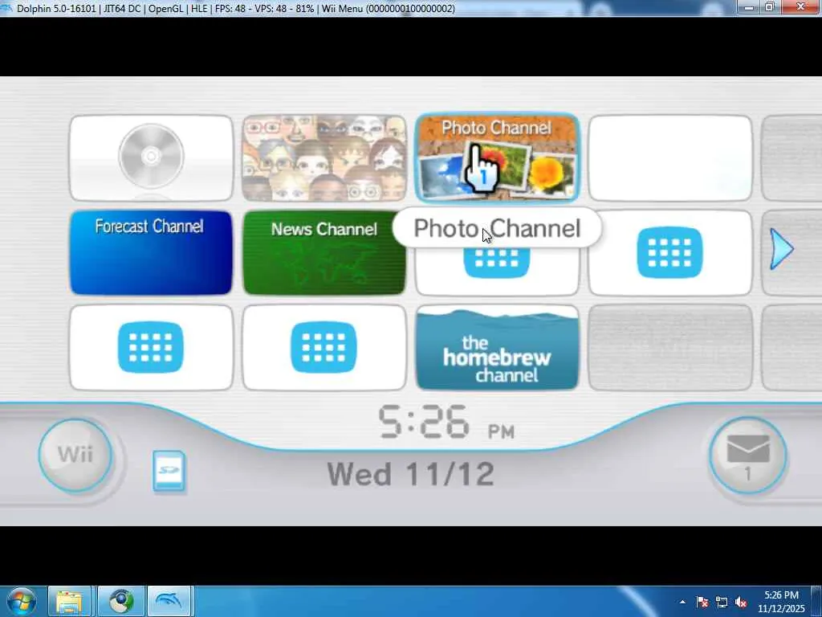Open the keypad channel right of News Channel
Image resolution: width=822 pixels, height=617 pixels.
click(497, 270)
